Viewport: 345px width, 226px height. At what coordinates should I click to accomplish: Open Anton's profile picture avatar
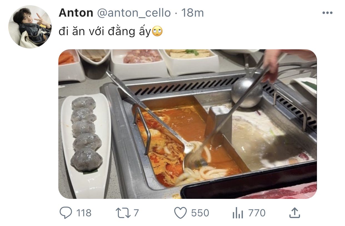pos(30,27)
